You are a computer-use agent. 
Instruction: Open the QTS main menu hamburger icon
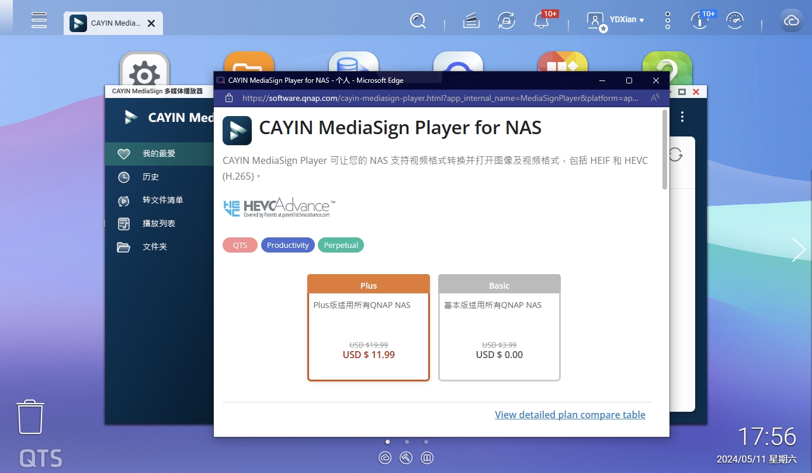point(39,20)
